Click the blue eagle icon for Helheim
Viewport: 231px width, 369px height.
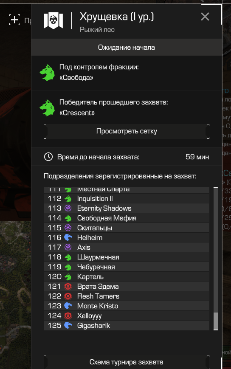68,237
